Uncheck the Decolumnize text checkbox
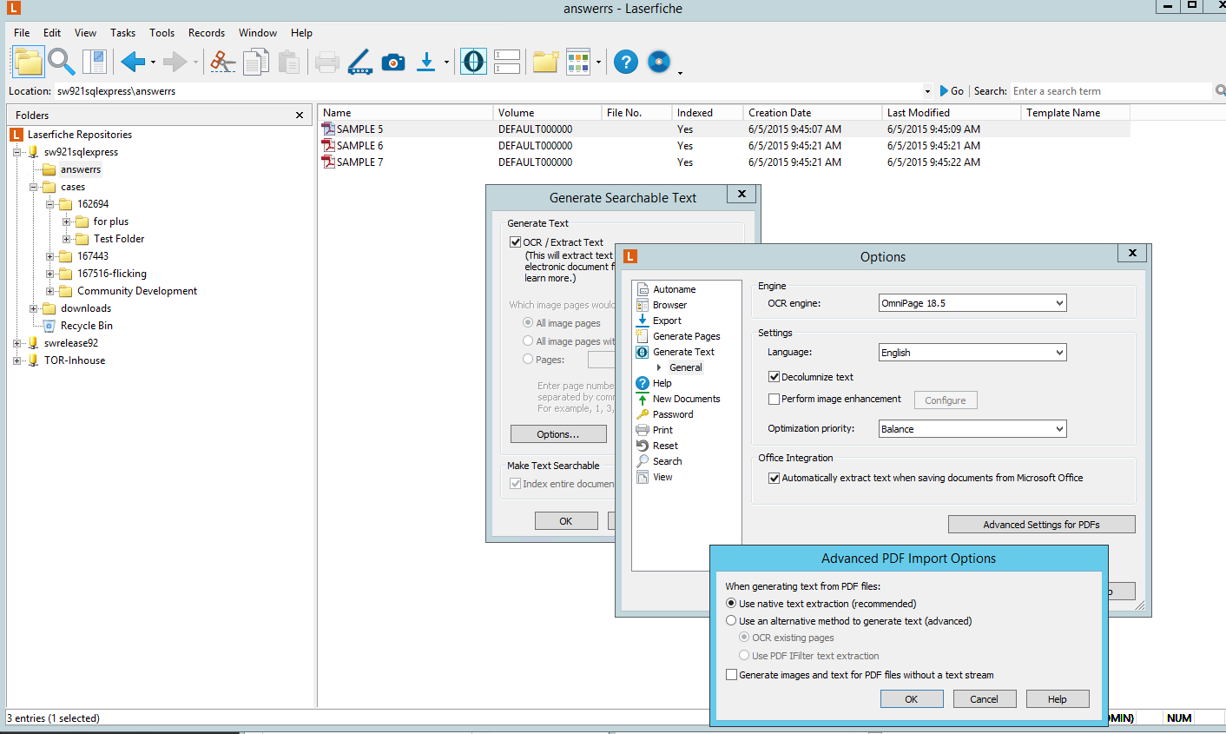 774,377
